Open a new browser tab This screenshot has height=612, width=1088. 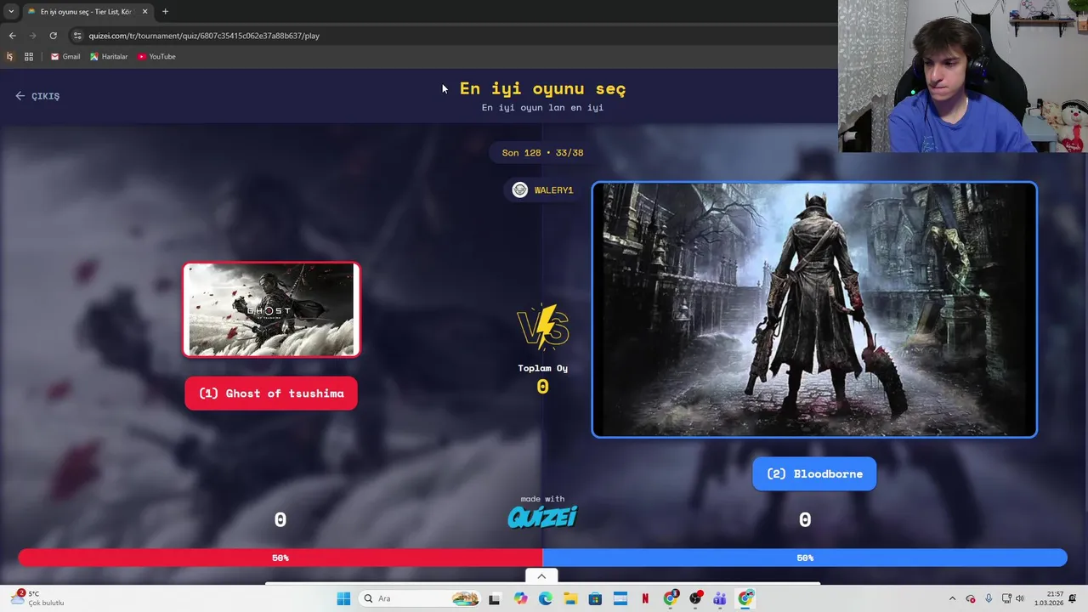165,12
